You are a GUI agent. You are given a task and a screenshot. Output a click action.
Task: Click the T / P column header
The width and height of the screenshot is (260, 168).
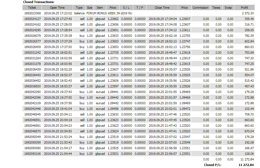(140, 8)
